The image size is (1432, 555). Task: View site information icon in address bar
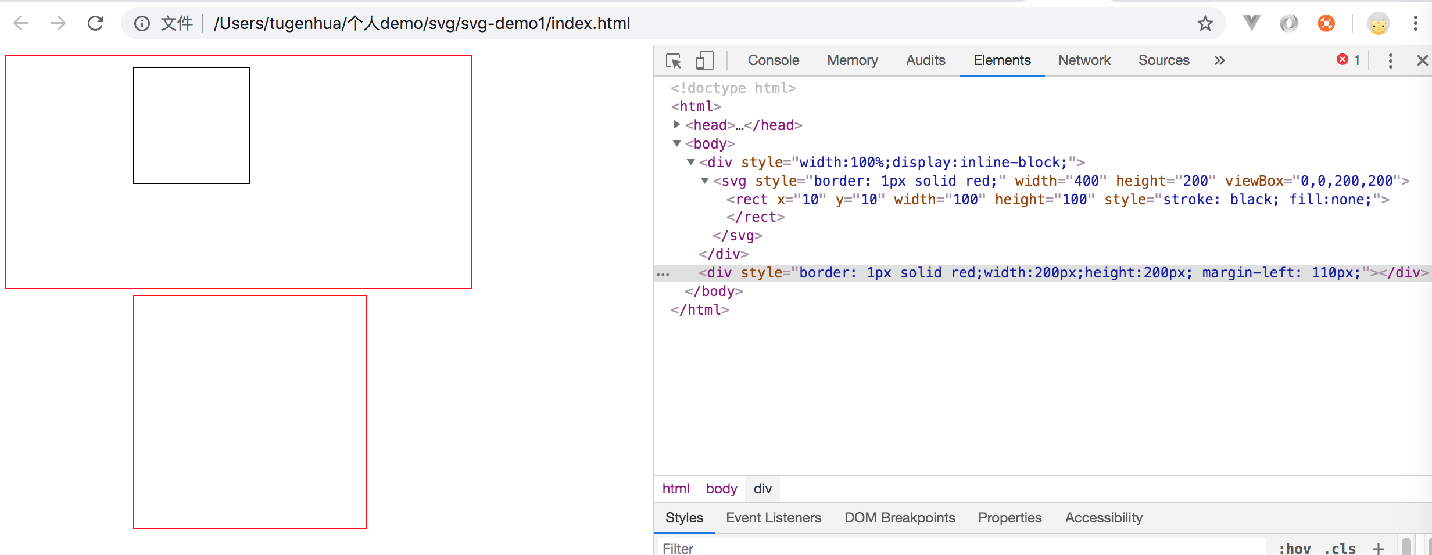pos(142,23)
